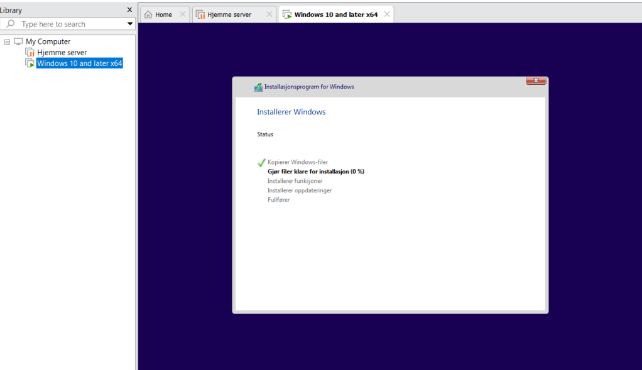
Task: Click the Hjemme server VM icon in library
Action: [x=30, y=53]
